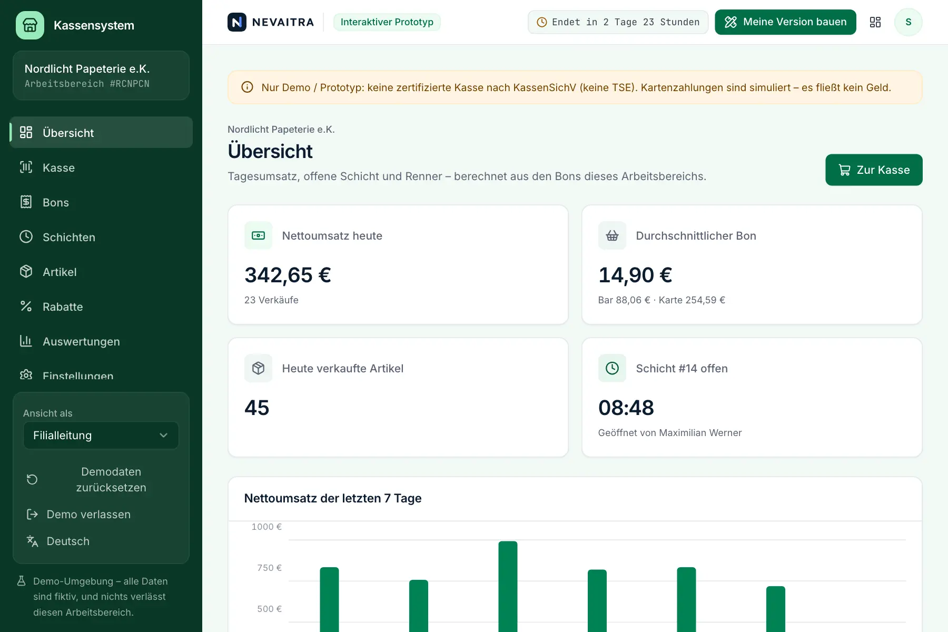Click the Kassensystem storefront logo icon

click(30, 25)
